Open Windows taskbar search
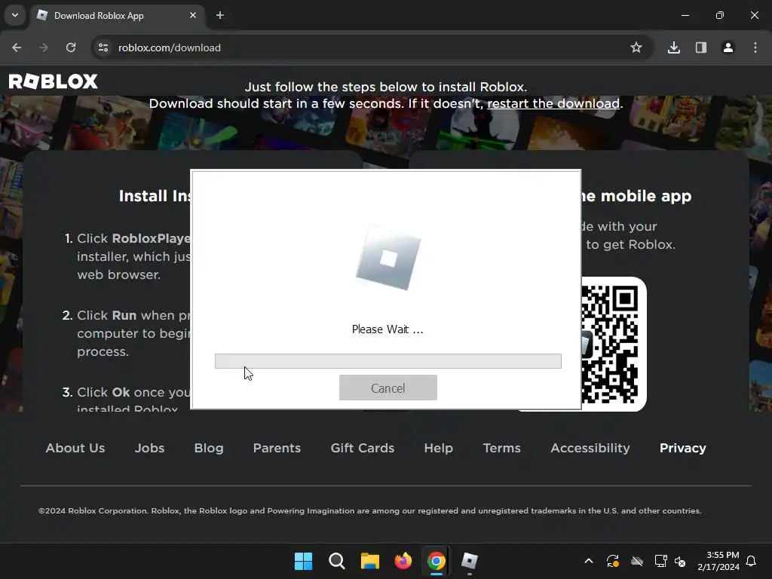This screenshot has width=772, height=579. coord(337,561)
